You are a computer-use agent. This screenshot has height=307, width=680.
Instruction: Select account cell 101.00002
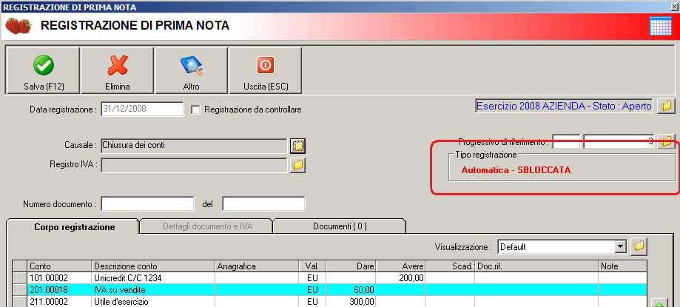(60, 277)
